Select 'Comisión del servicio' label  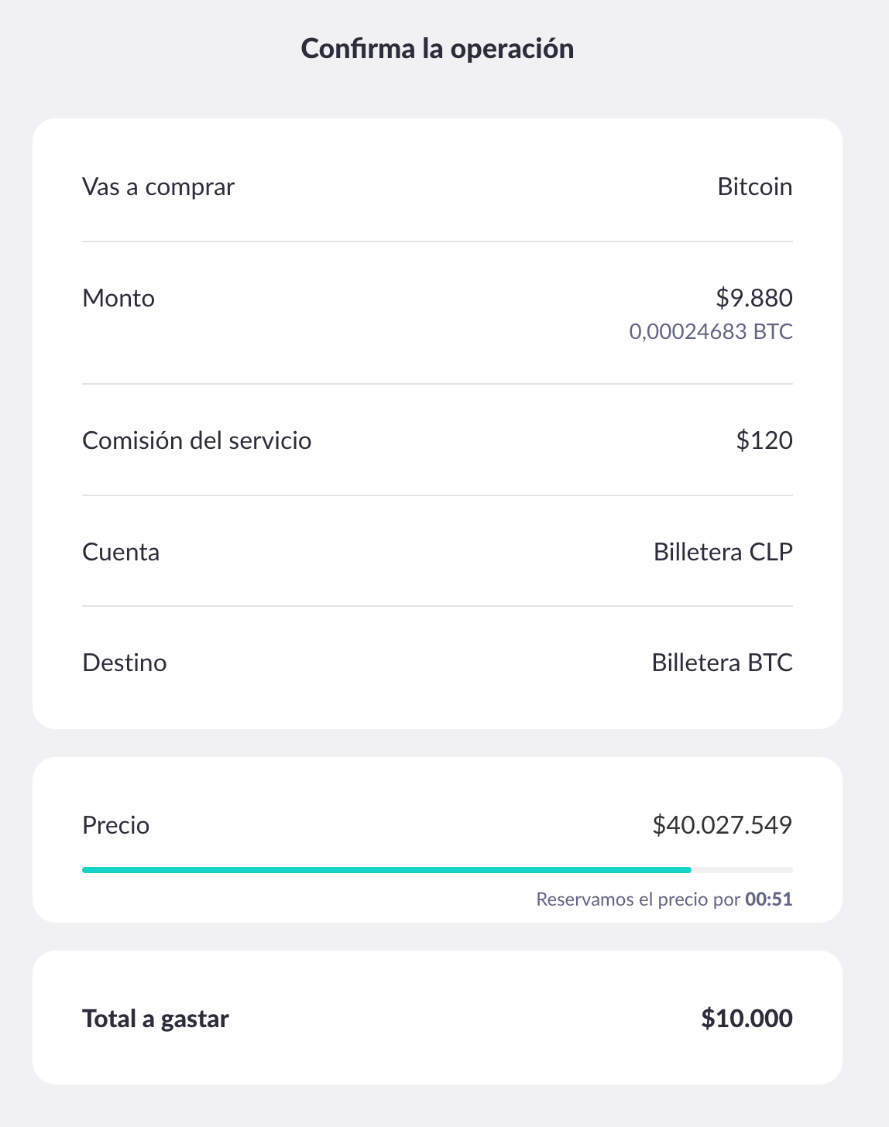click(x=197, y=440)
